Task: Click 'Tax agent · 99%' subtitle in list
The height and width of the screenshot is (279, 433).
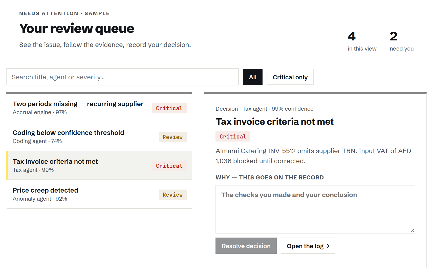Action: [33, 170]
